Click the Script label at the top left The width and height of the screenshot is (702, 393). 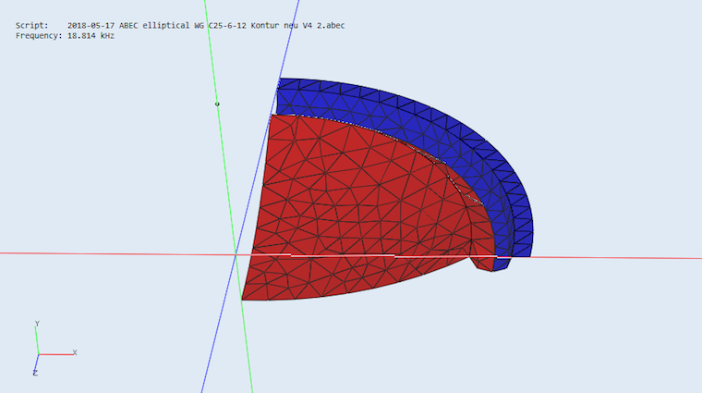[x=30, y=25]
